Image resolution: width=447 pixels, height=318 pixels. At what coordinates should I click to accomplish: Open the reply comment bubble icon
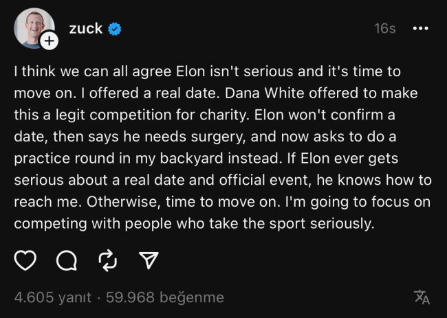66,260
